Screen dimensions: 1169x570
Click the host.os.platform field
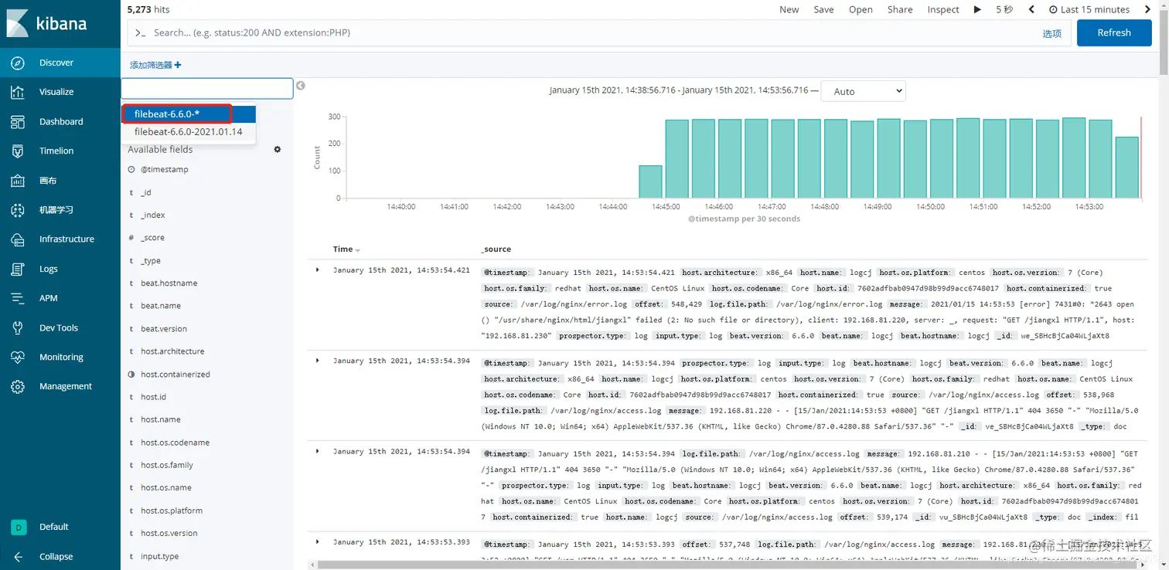pyautogui.click(x=172, y=511)
